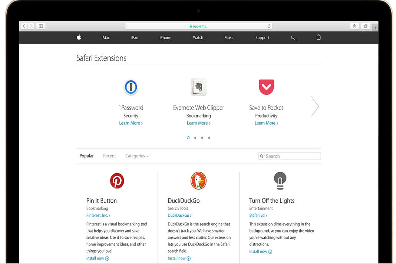Select the second carousel page dot
The image size is (396, 264).
click(x=195, y=138)
